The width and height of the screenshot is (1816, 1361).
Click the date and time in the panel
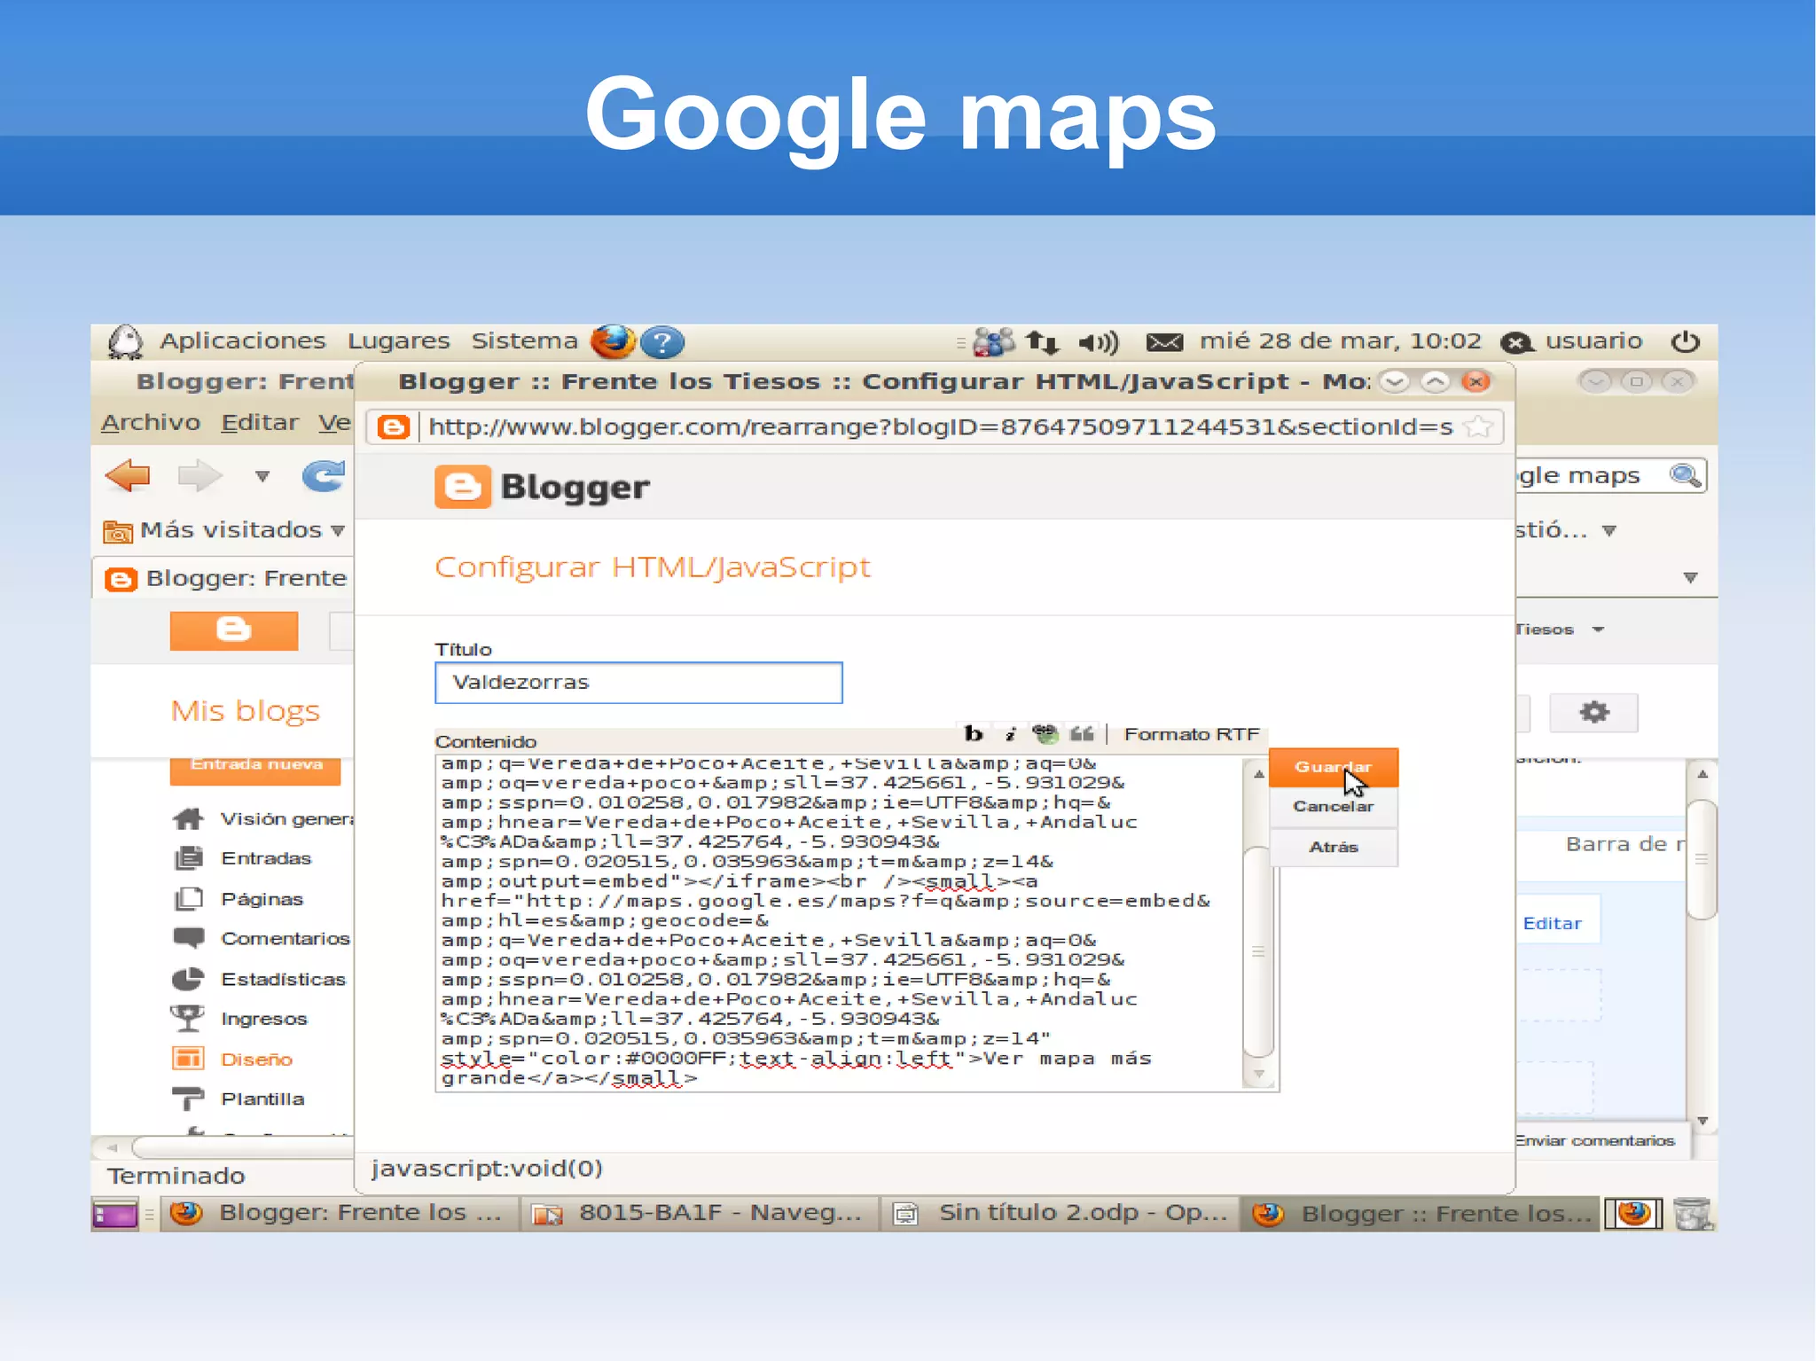coord(1340,340)
